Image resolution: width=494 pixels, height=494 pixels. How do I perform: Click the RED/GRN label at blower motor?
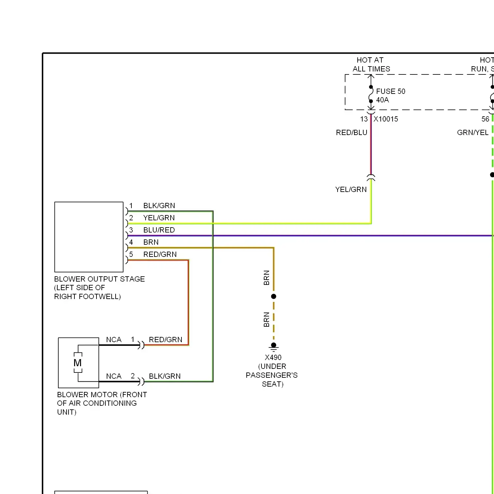(x=165, y=340)
